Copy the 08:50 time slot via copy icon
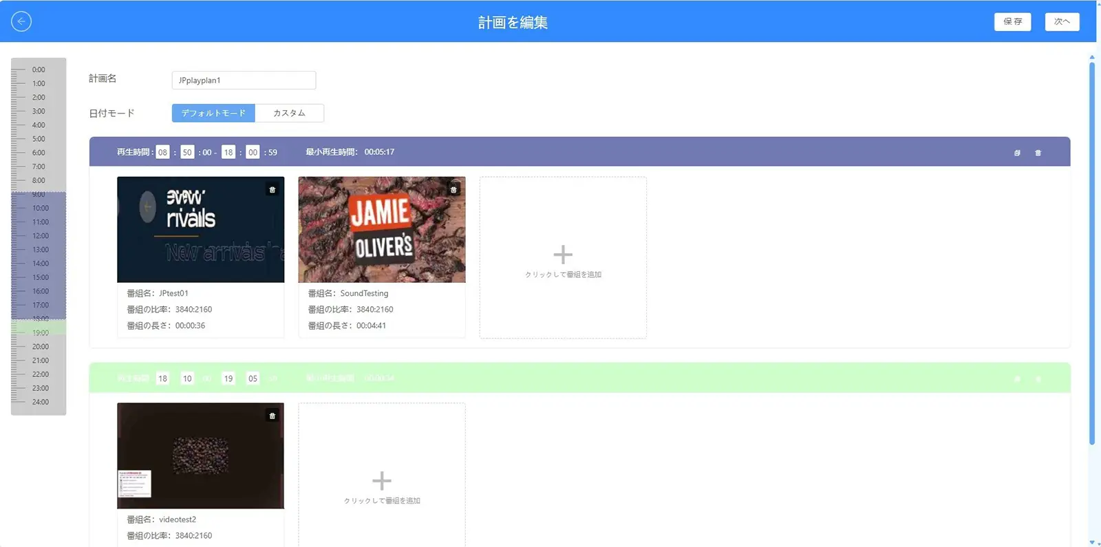Screen dimensions: 1101x547 [x=1017, y=153]
